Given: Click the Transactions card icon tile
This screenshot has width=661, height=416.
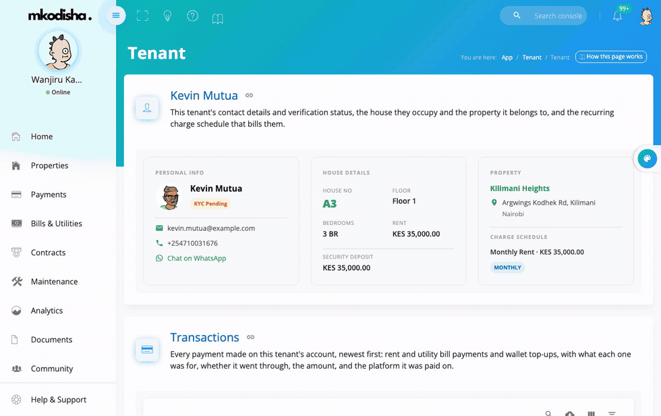Looking at the screenshot, I should pyautogui.click(x=147, y=350).
